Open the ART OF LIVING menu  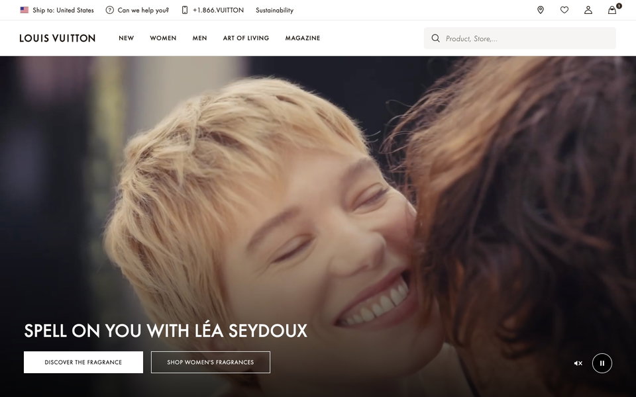click(246, 38)
